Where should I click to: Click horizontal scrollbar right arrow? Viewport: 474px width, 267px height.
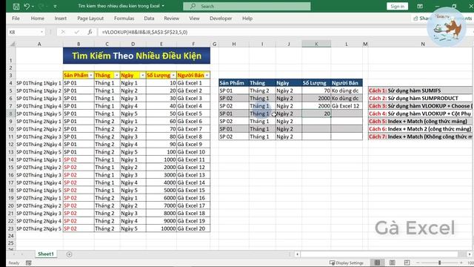coord(470,254)
